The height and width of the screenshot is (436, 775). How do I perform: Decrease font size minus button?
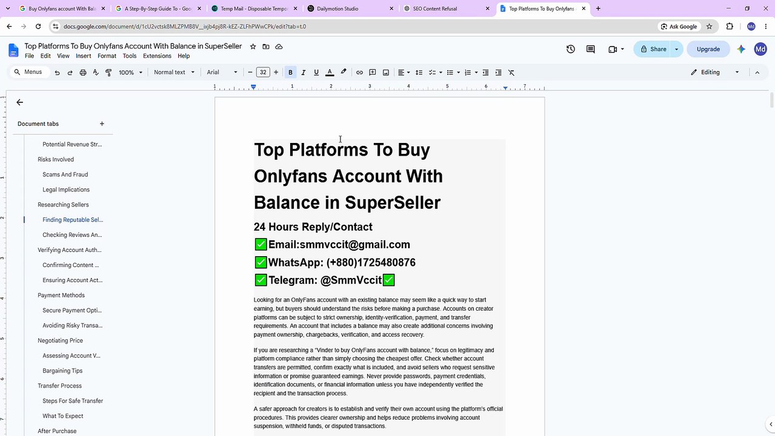click(250, 73)
